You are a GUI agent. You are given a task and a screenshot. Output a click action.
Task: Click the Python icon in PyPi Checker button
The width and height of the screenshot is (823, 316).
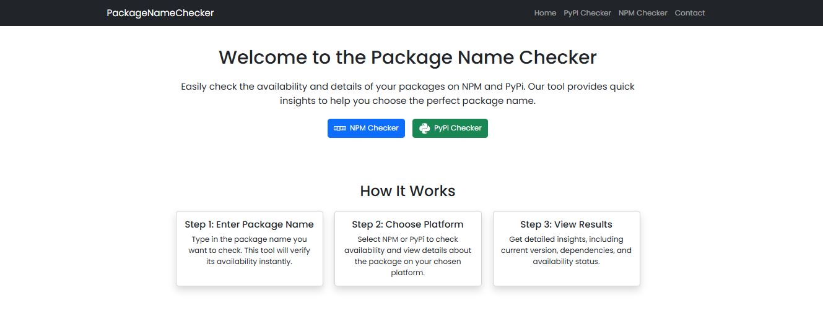pyautogui.click(x=424, y=128)
